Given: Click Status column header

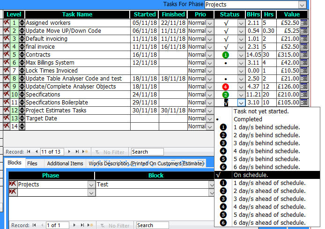Looking at the screenshot, I should tap(229, 15).
